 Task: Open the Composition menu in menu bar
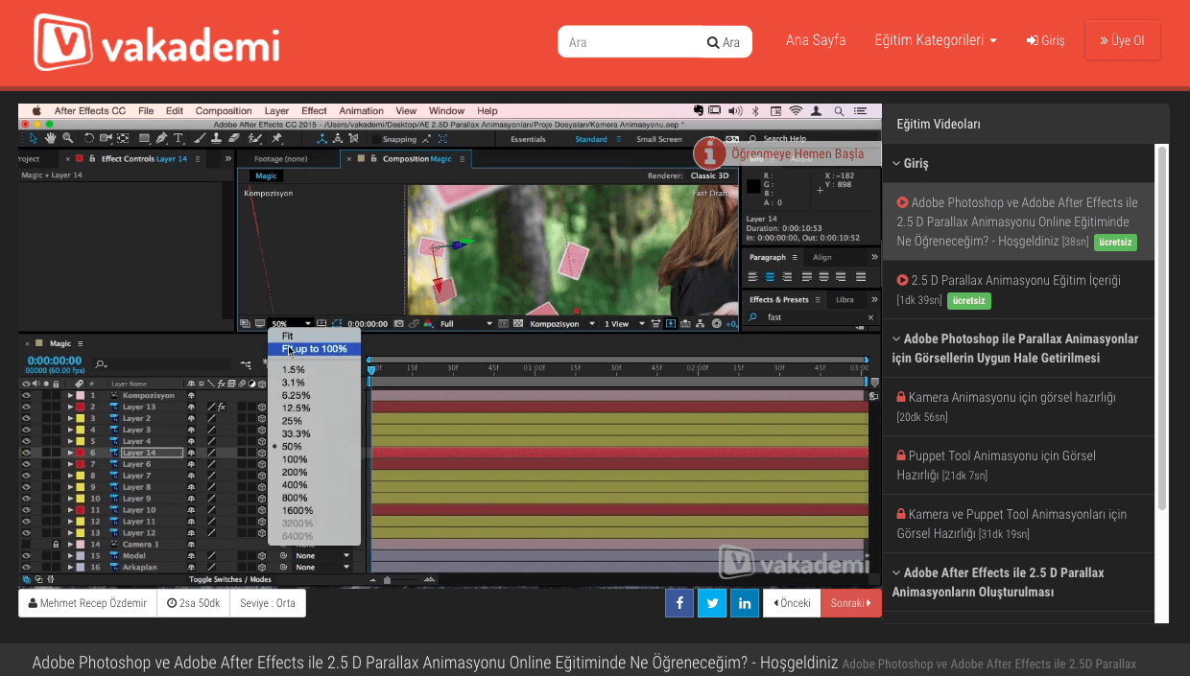click(223, 111)
